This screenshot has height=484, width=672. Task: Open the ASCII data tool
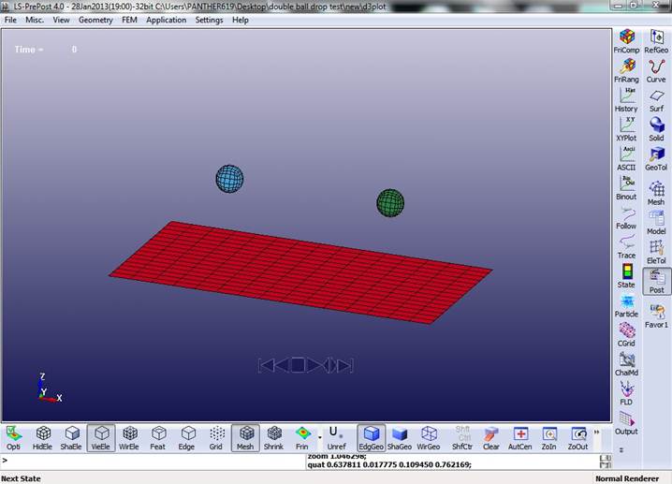pos(626,158)
